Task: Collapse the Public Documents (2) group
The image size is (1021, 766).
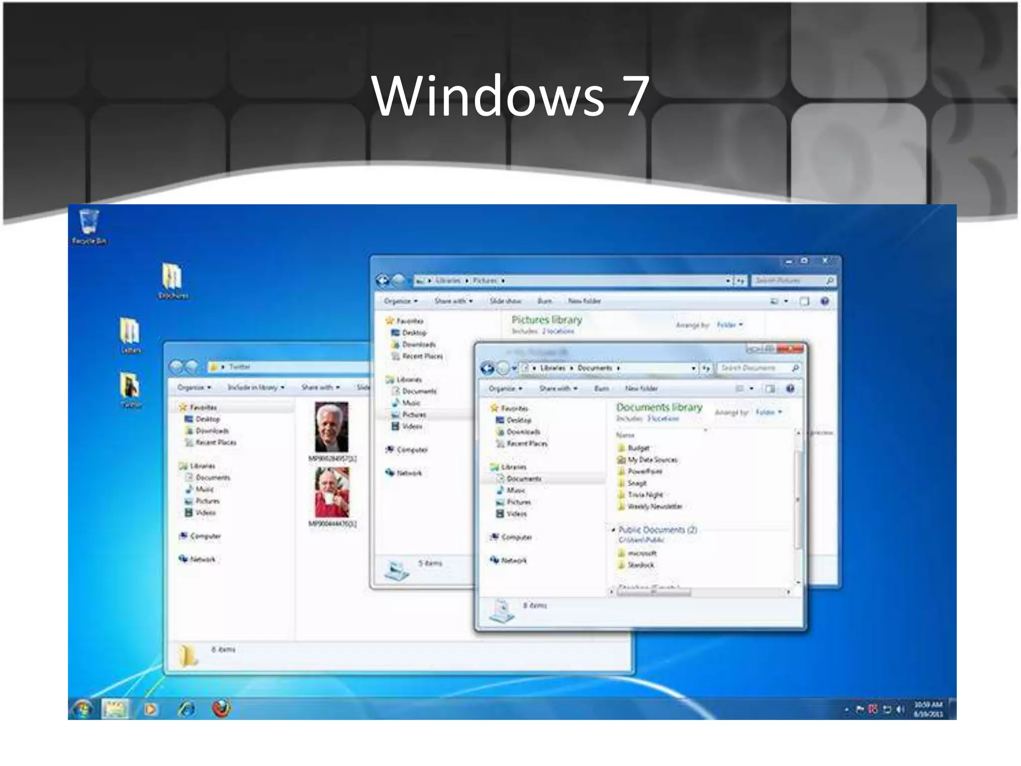Action: [613, 530]
